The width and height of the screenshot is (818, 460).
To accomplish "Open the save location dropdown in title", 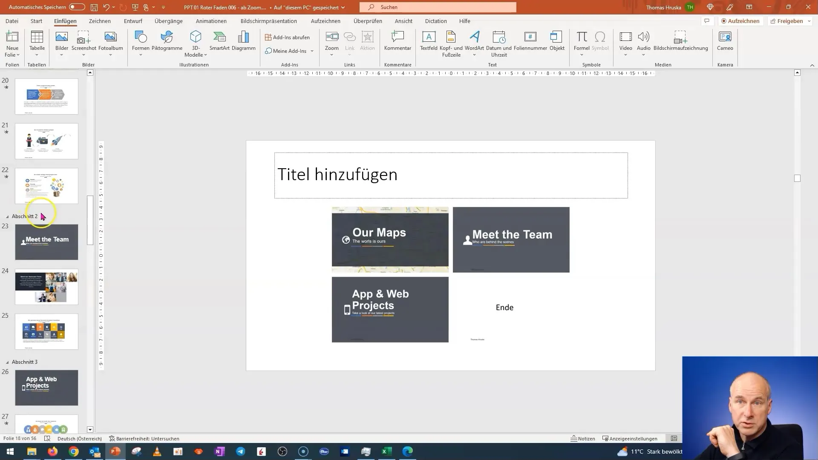I will 343,7.
